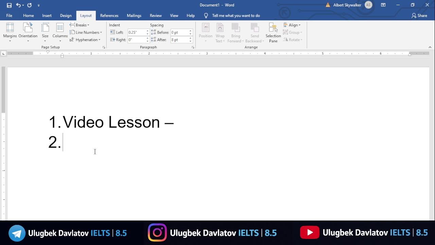Click Tell me what you want to do
Image resolution: width=435 pixels, height=245 pixels.
[x=236, y=16]
